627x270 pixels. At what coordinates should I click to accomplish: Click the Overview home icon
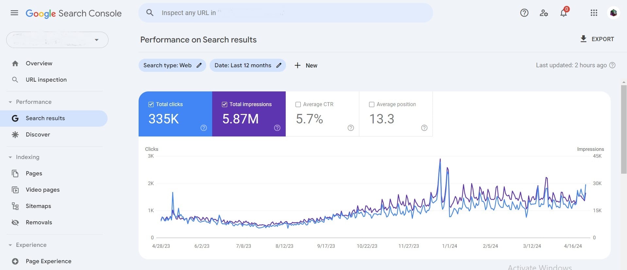point(15,63)
